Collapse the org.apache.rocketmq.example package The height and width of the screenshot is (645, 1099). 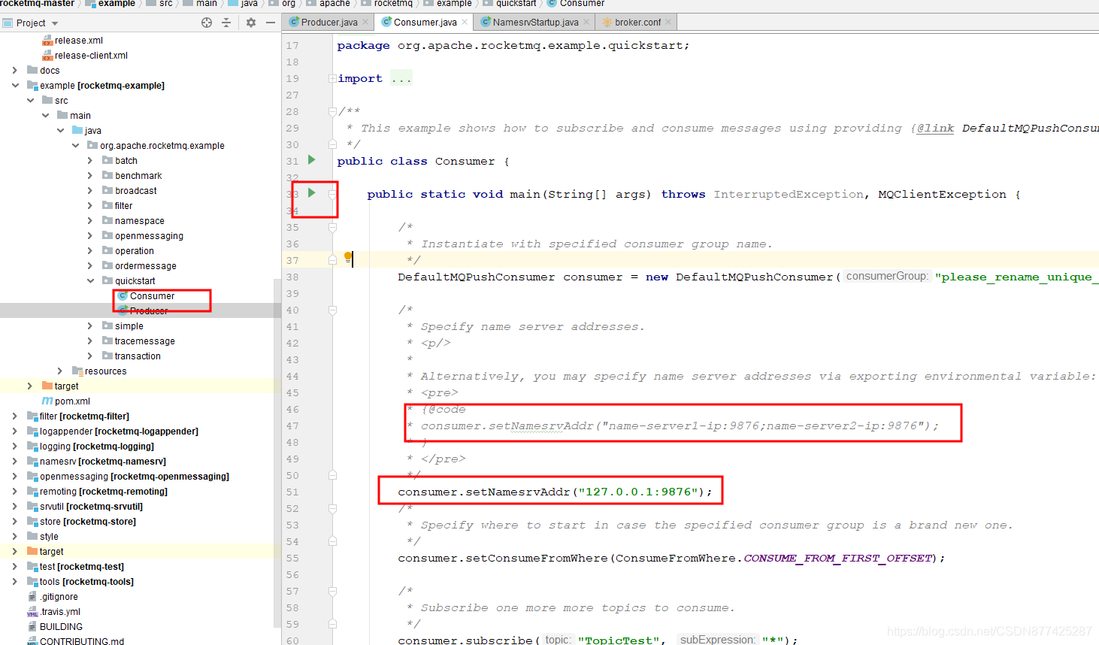tap(75, 146)
